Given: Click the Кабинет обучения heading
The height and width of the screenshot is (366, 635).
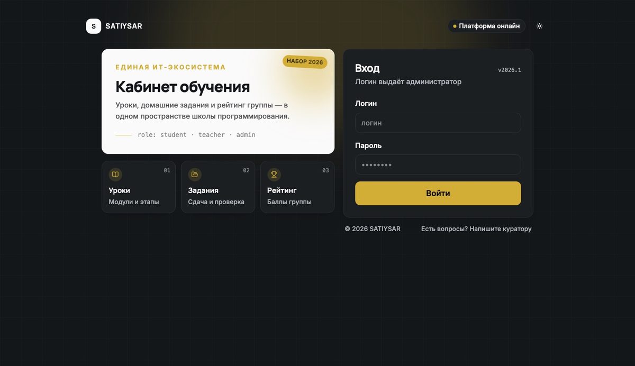Looking at the screenshot, I should [x=183, y=87].
